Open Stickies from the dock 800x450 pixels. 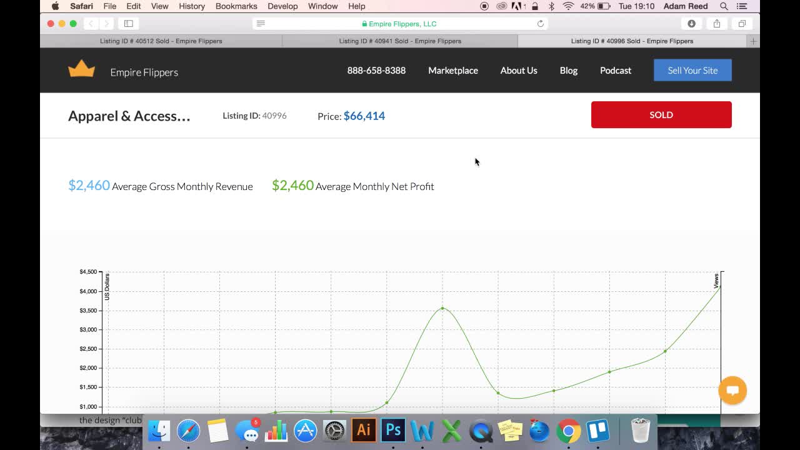[510, 431]
